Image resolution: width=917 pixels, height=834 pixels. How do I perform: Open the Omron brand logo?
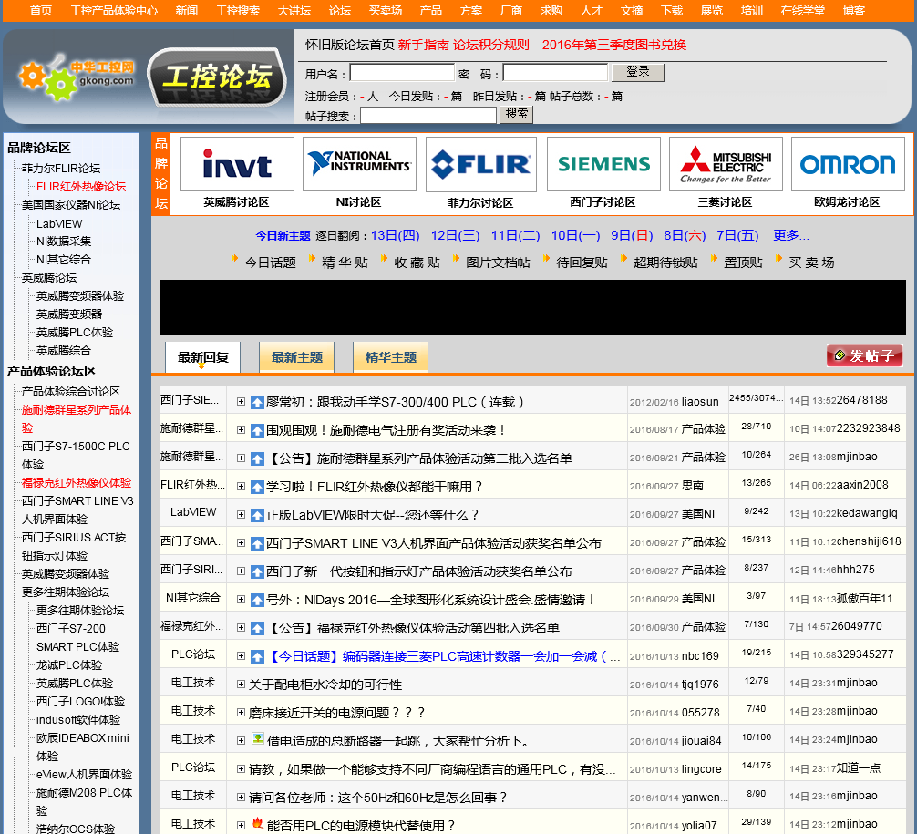coord(848,164)
